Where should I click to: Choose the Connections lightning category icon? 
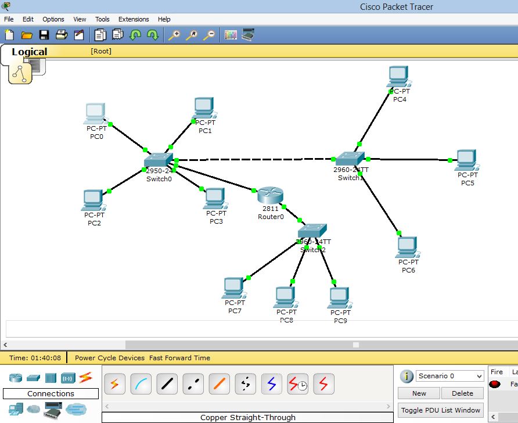coord(85,378)
